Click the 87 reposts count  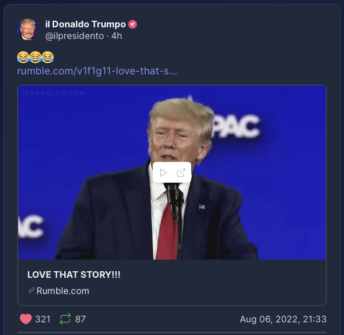[x=80, y=319]
